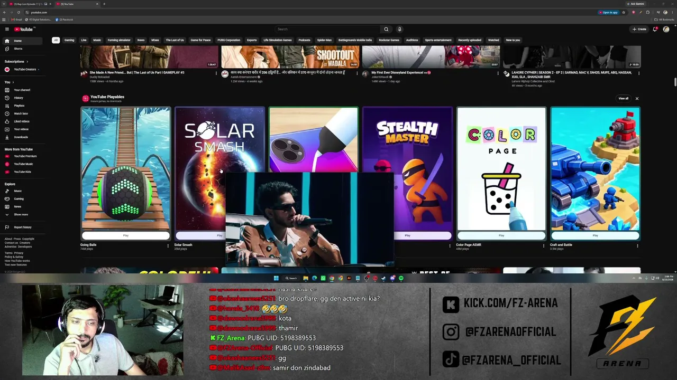Image resolution: width=677 pixels, height=380 pixels.
Task: Expand the Subscriptions section
Action: 16,61
